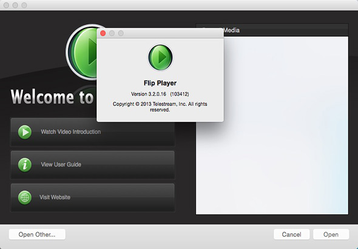The width and height of the screenshot is (358, 249).
Task: Click the disabled zoom button of the About dialog
Action: click(121, 33)
